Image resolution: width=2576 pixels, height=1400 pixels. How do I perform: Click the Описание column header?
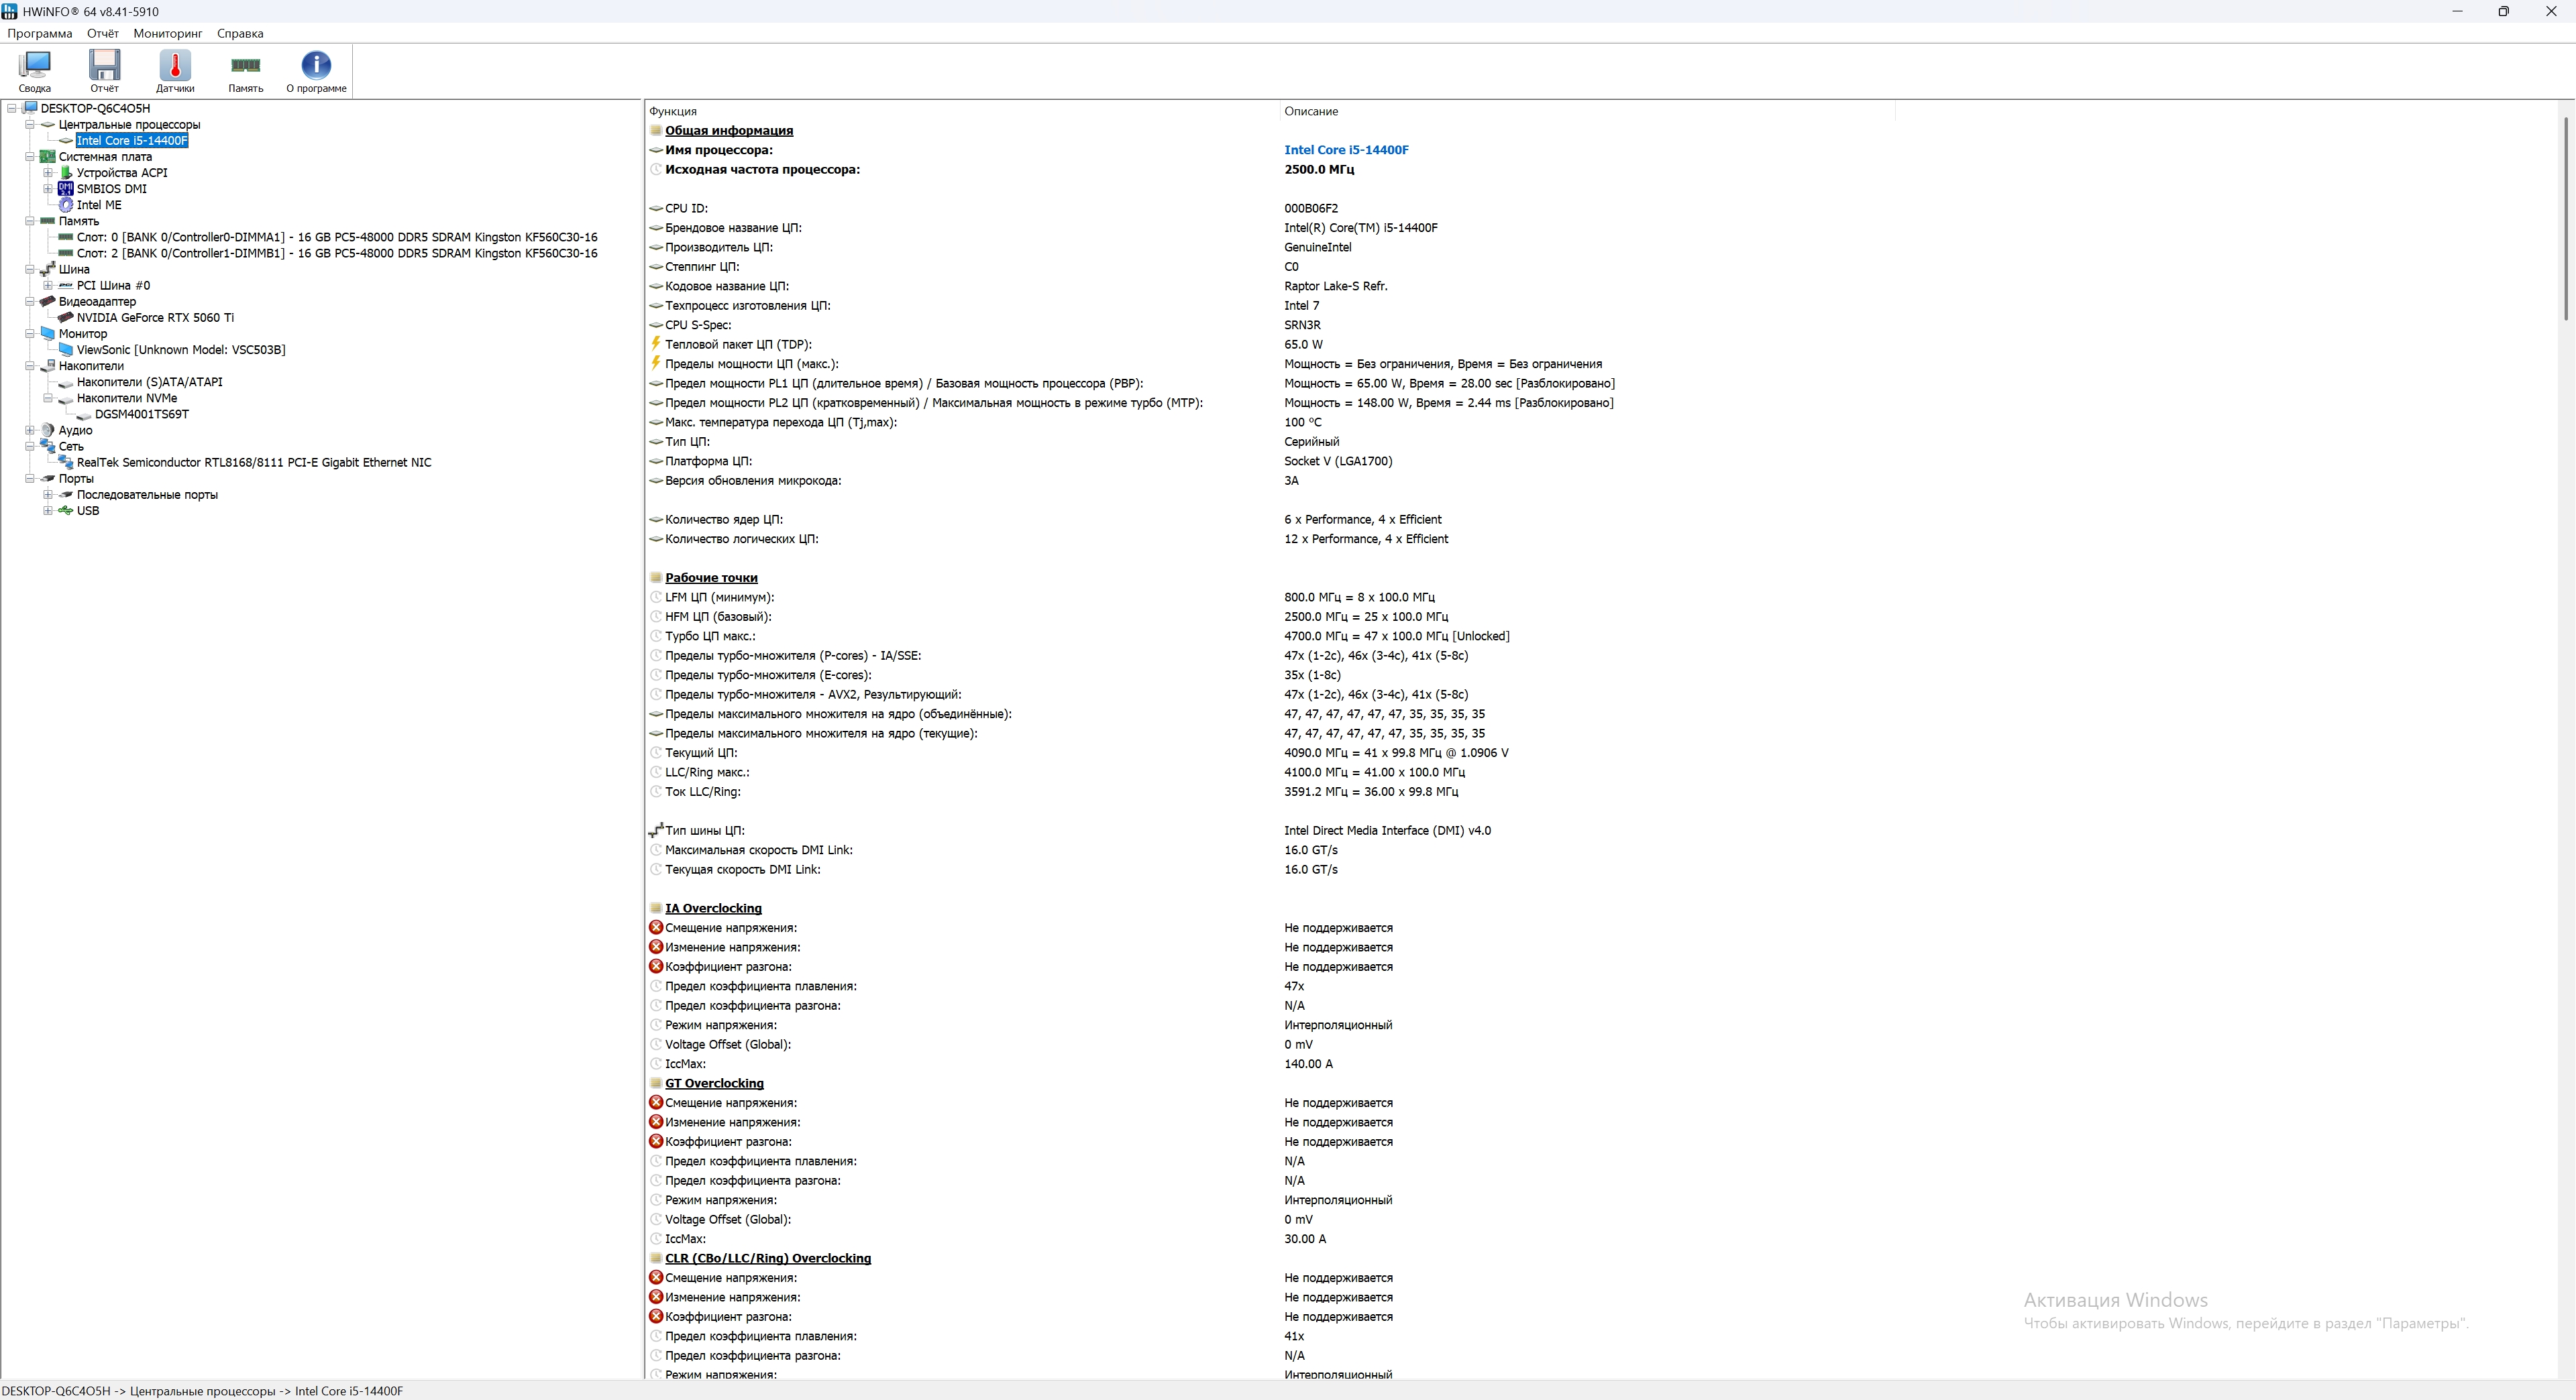click(x=1310, y=111)
